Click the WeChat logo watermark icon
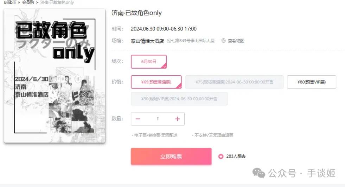This screenshot has width=345, height=187. tap(259, 173)
